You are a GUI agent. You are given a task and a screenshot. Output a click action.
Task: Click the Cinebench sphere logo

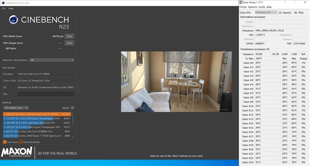(x=14, y=20)
